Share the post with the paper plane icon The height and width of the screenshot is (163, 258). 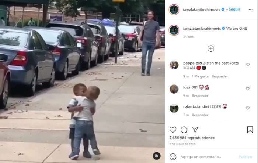point(195,130)
